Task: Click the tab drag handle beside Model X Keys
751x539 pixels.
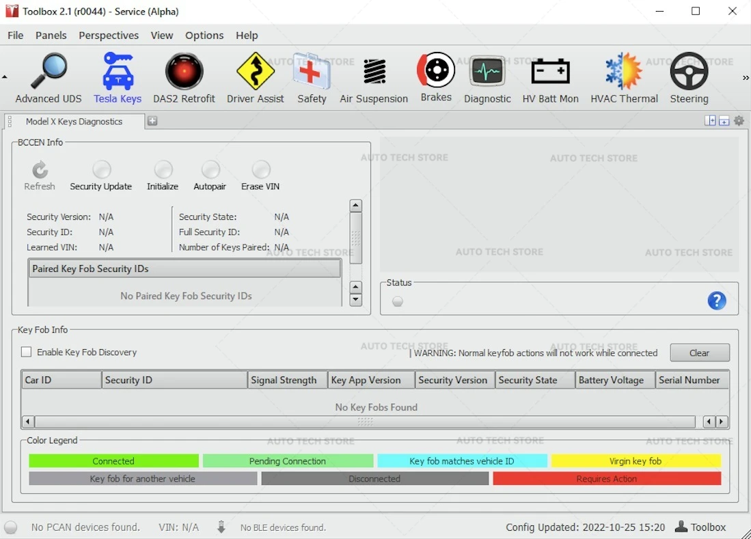Action: (x=10, y=121)
